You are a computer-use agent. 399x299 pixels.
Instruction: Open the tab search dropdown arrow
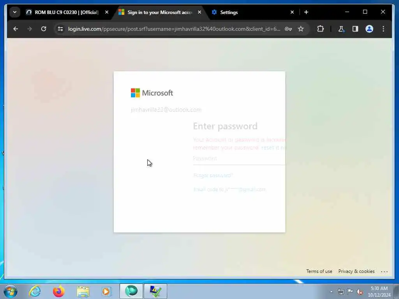point(15,12)
